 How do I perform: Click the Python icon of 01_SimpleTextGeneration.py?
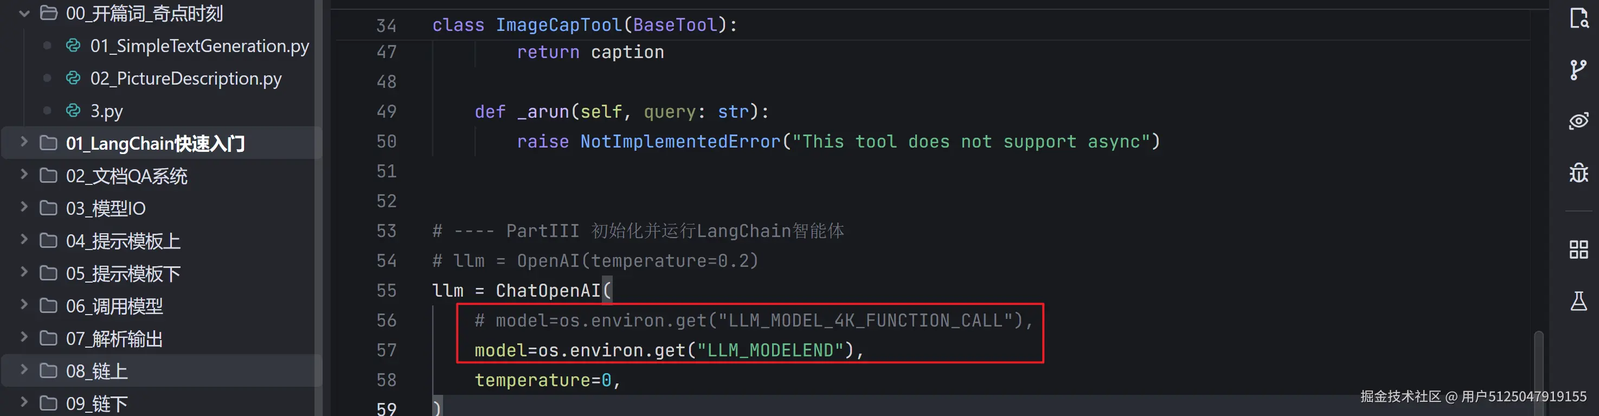point(73,46)
